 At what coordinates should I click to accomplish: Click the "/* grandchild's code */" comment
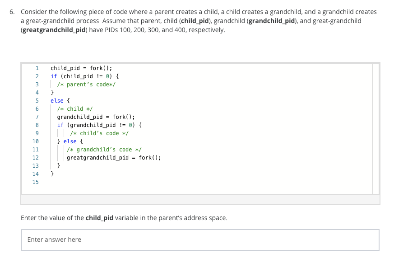point(104,150)
